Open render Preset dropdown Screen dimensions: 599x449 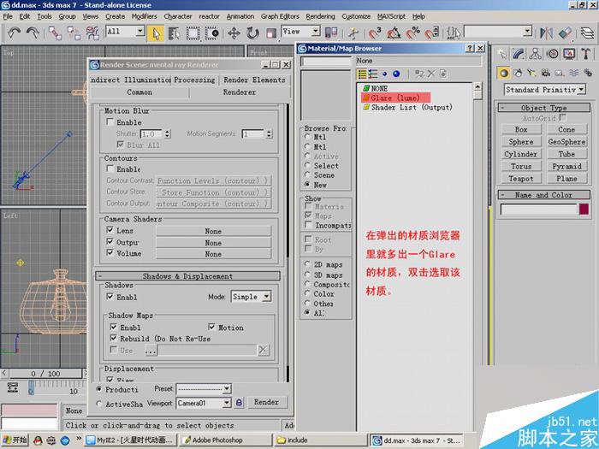(227, 389)
